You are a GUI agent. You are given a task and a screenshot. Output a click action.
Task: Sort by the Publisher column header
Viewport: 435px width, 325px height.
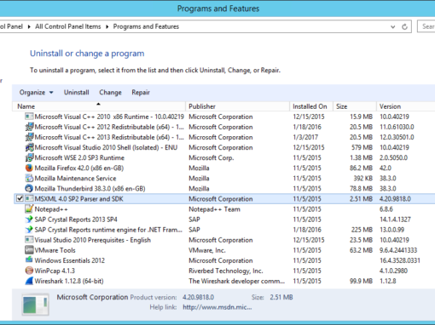237,106
